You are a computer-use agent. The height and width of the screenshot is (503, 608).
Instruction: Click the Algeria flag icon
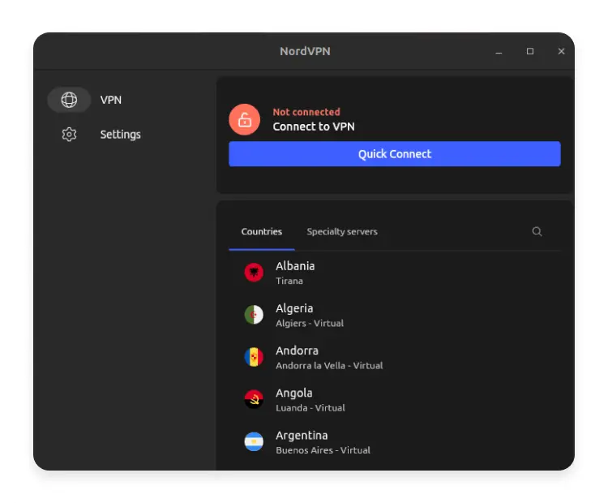point(254,315)
